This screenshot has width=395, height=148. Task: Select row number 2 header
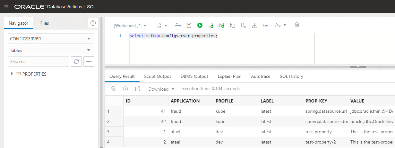(x=114, y=121)
